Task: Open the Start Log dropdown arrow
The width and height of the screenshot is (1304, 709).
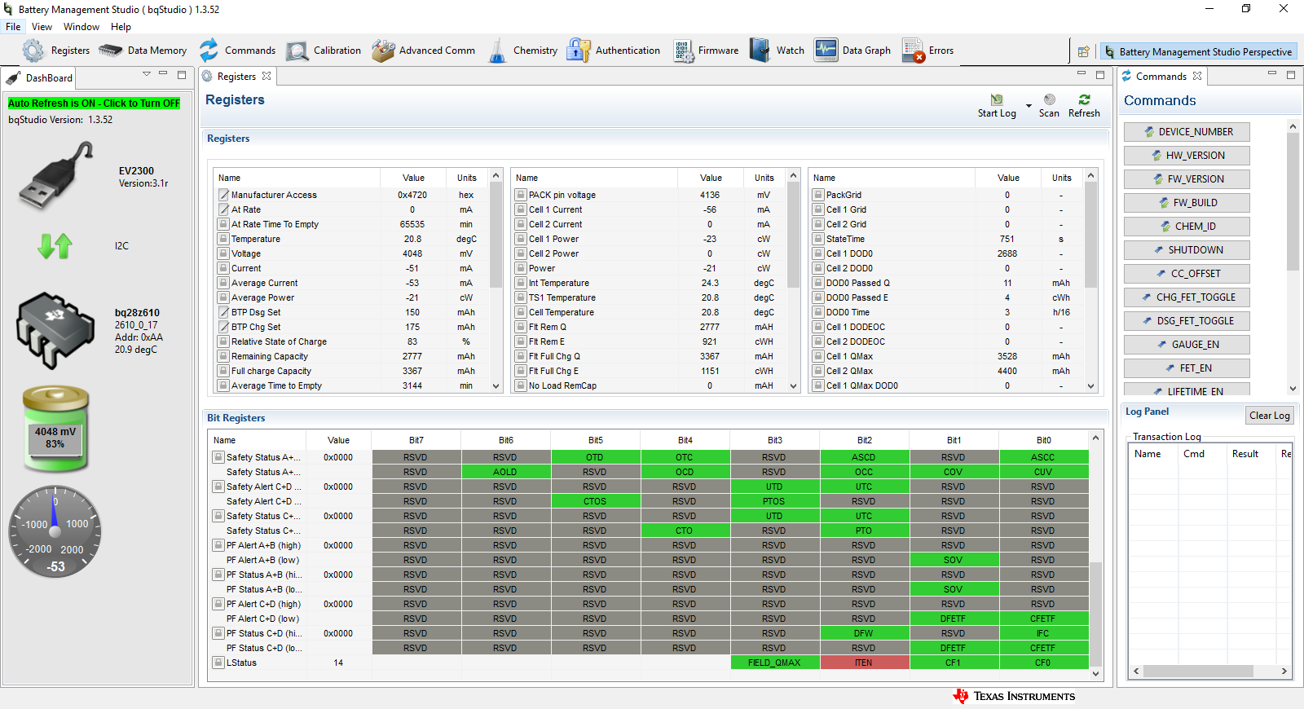Action: 1029,106
